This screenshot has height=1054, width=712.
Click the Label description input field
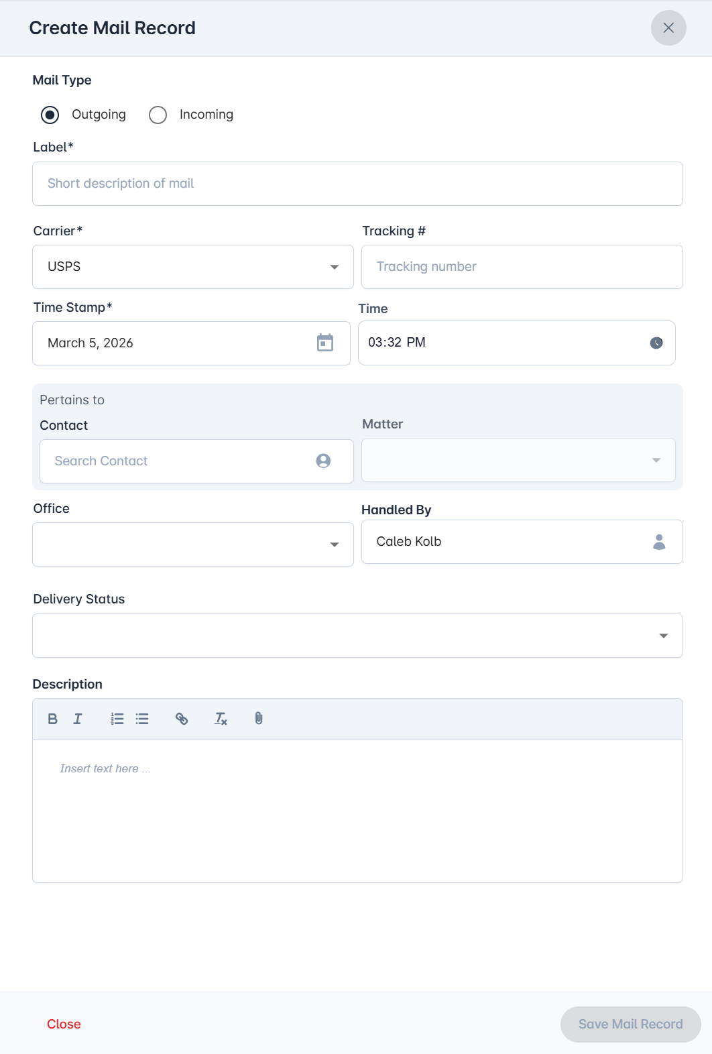coord(357,184)
